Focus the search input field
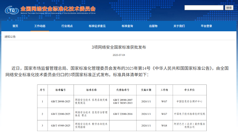The height and width of the screenshot is (138, 238). [x=204, y=8]
